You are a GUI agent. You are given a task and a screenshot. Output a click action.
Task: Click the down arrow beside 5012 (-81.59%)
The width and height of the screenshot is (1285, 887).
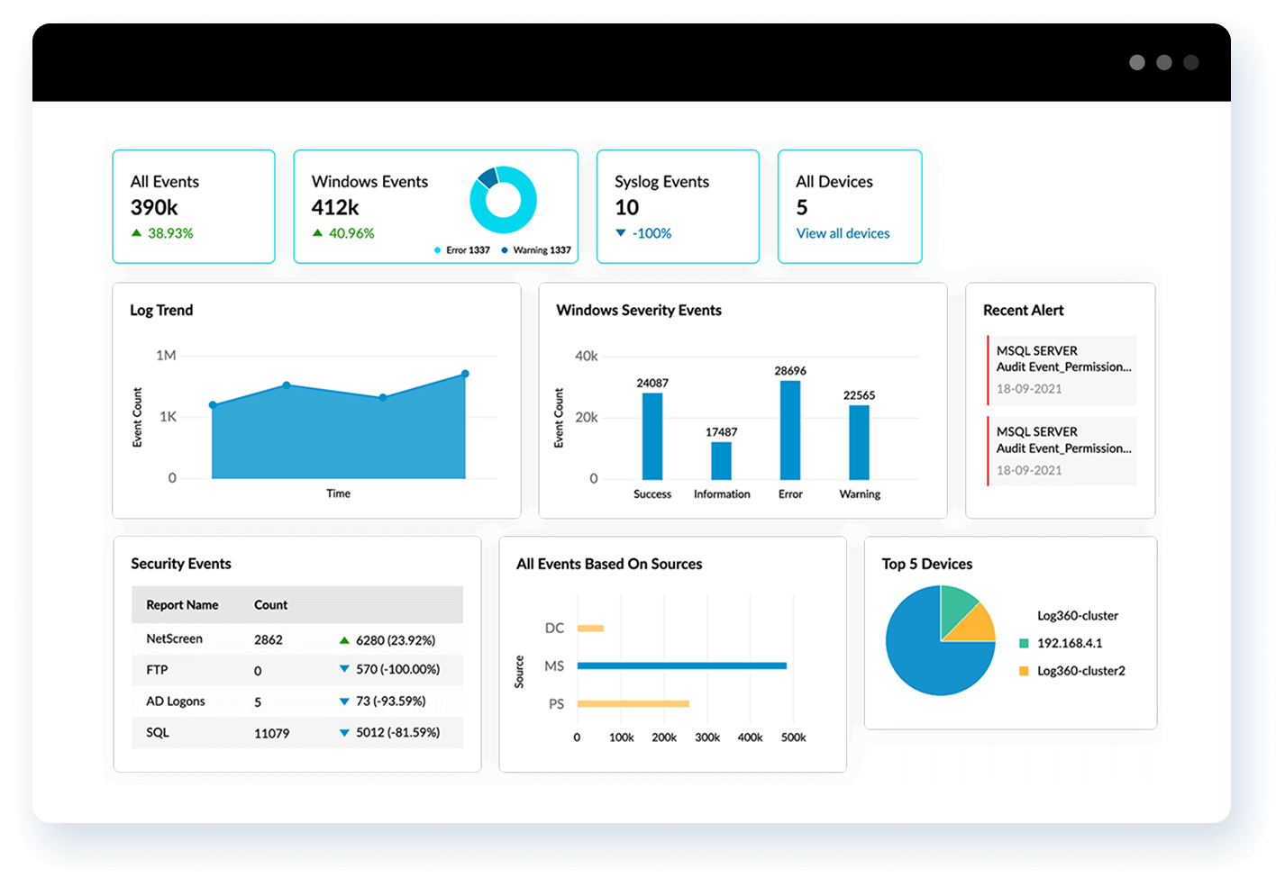(344, 733)
